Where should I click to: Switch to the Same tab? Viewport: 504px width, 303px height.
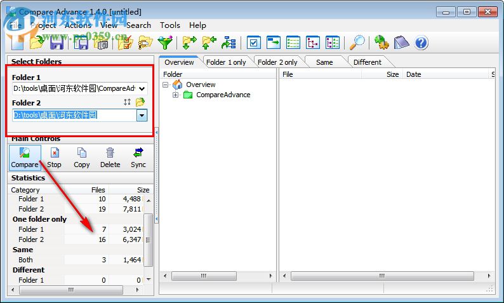(324, 62)
